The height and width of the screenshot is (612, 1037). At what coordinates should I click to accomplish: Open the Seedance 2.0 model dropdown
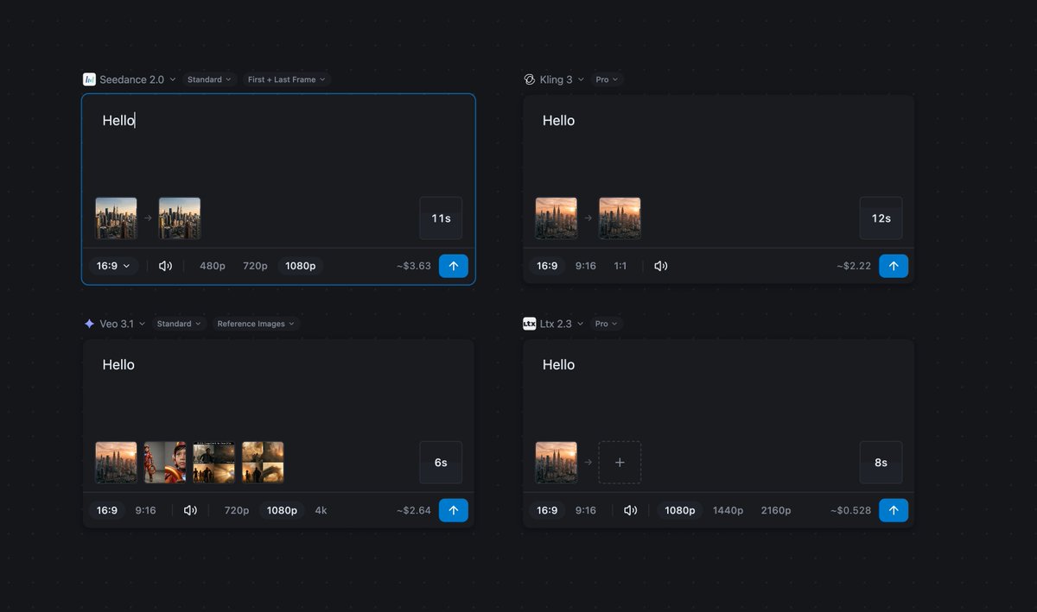(137, 79)
